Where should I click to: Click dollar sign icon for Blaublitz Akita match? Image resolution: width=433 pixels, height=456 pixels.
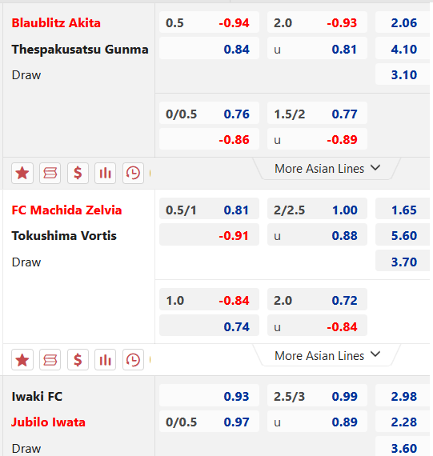pos(78,174)
